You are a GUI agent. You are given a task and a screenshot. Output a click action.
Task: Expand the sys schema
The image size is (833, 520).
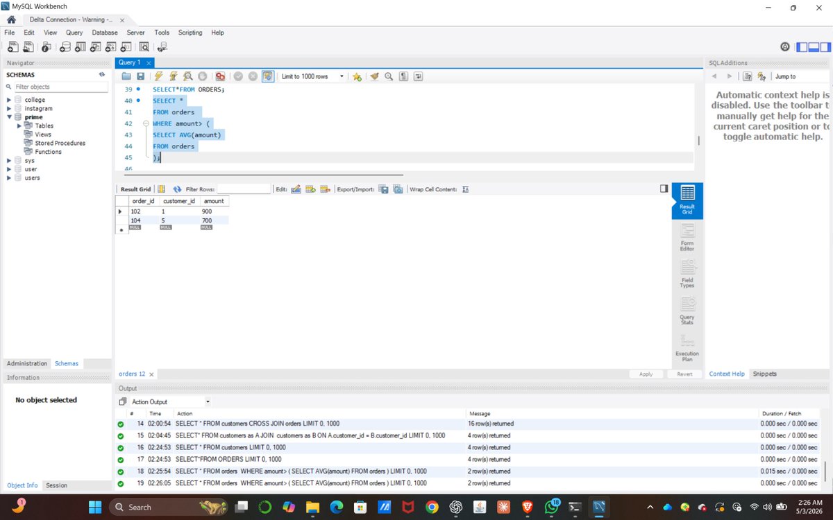pyautogui.click(x=9, y=160)
